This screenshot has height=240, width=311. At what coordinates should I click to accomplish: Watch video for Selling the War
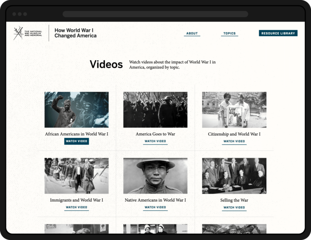tap(234, 207)
